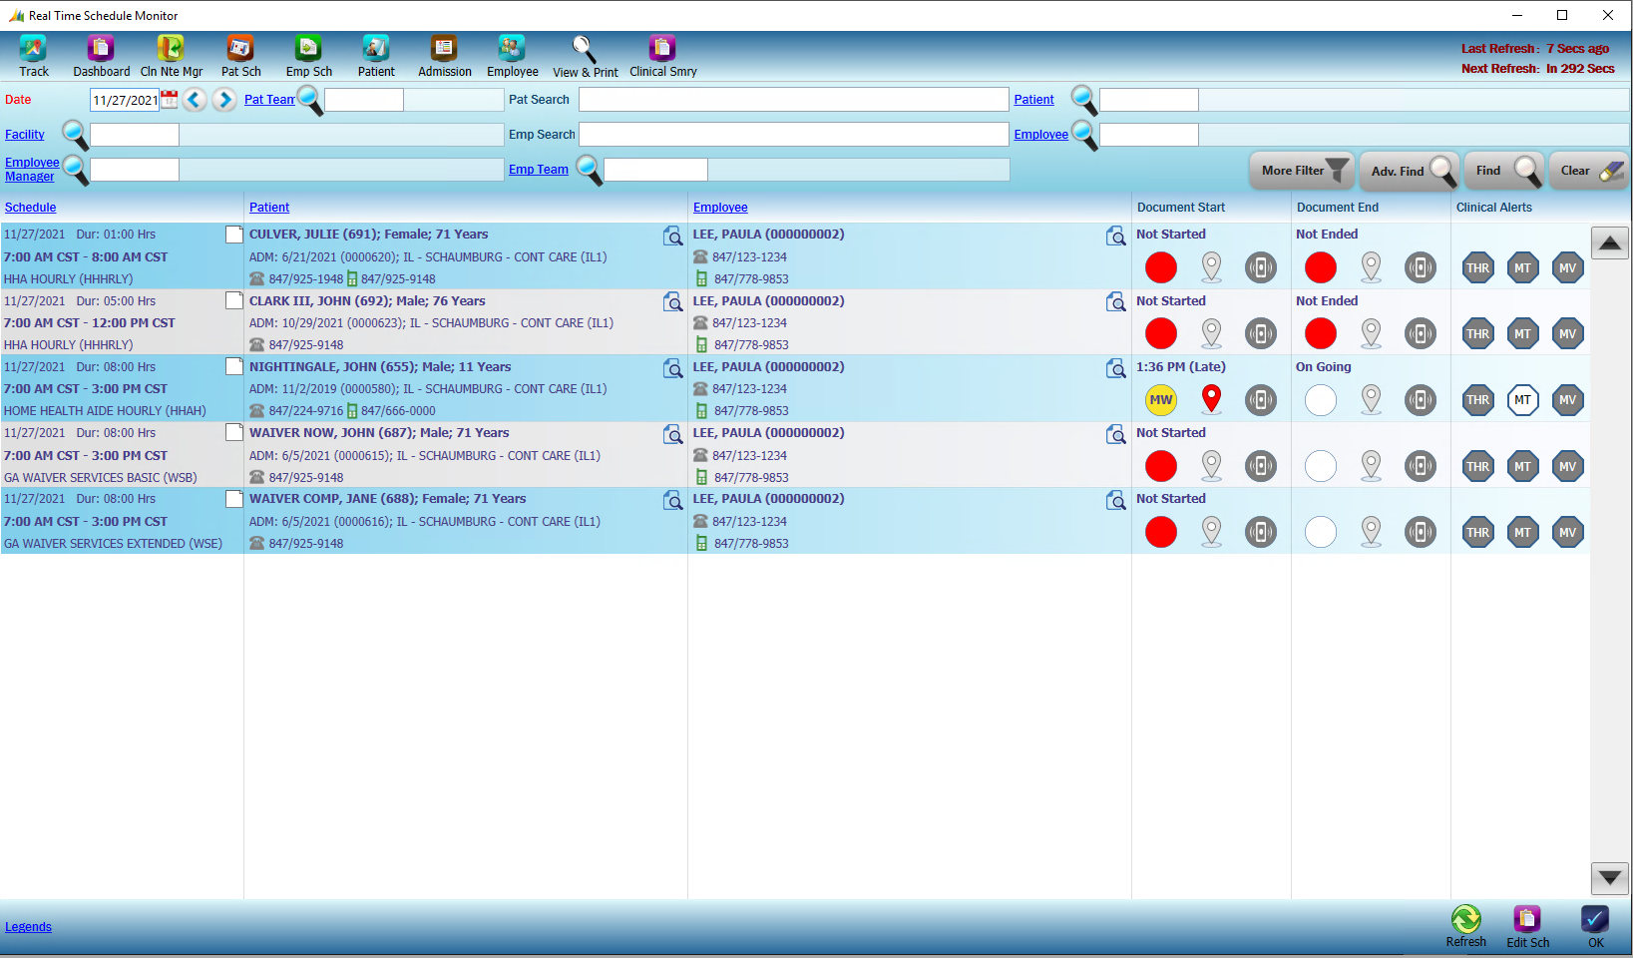This screenshot has width=1633, height=958.
Task: Sort by the Employee column header
Action: coord(720,207)
